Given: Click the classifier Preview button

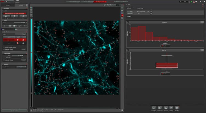Looking at the screenshot, I should pyautogui.click(x=23, y=49).
